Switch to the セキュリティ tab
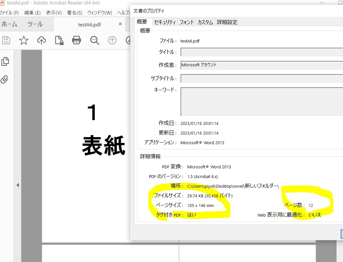This screenshot has width=343, height=262. pyautogui.click(x=165, y=22)
